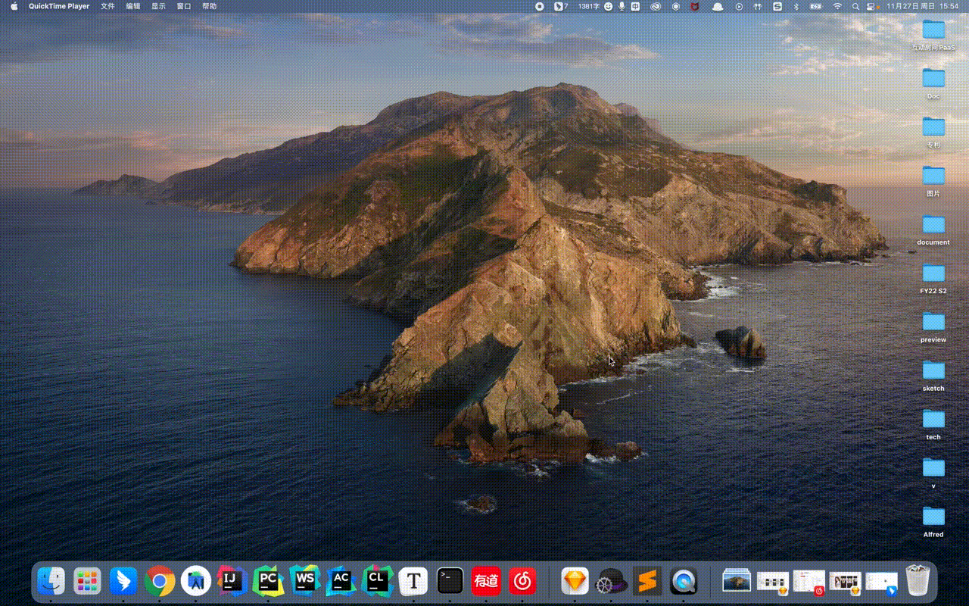Switch the 中 input method indicator
The image size is (969, 606).
[636, 6]
